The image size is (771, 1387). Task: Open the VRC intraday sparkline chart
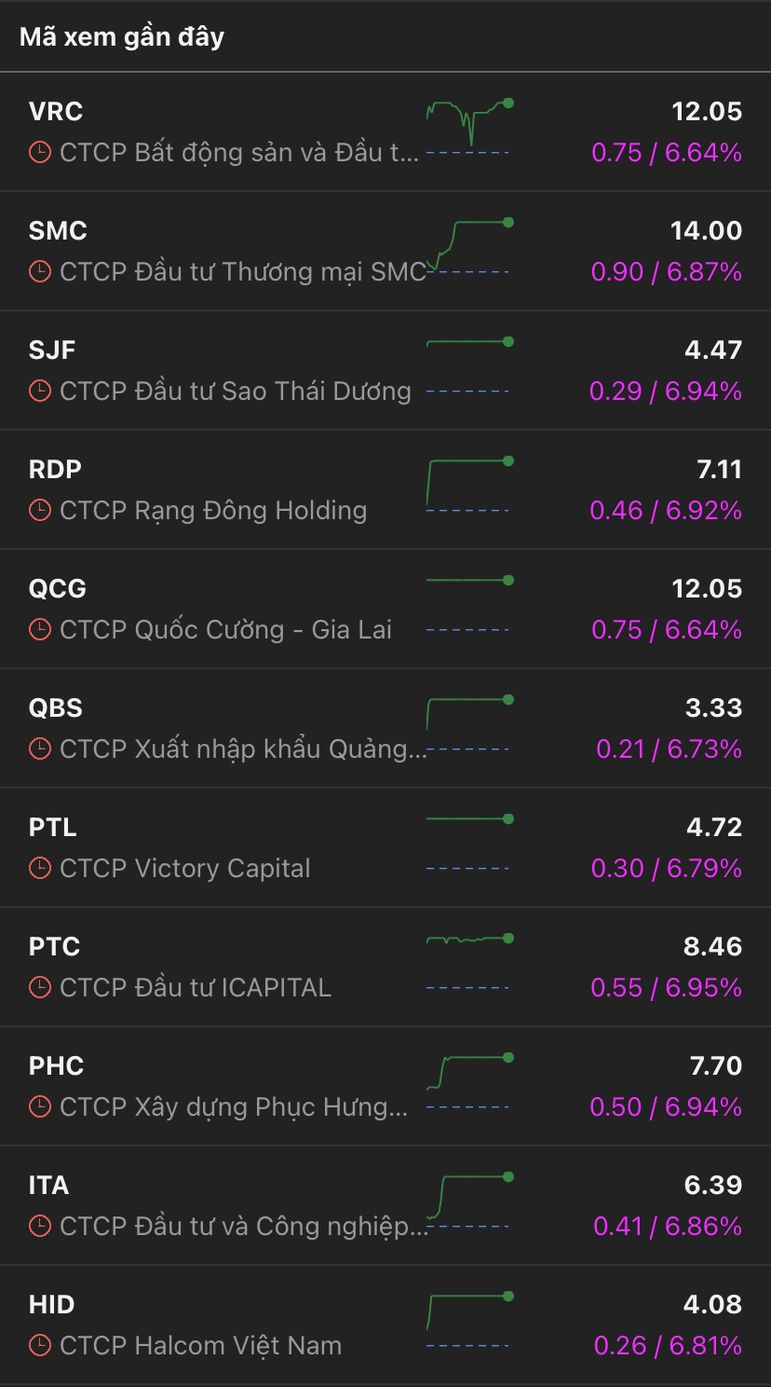pyautogui.click(x=469, y=126)
